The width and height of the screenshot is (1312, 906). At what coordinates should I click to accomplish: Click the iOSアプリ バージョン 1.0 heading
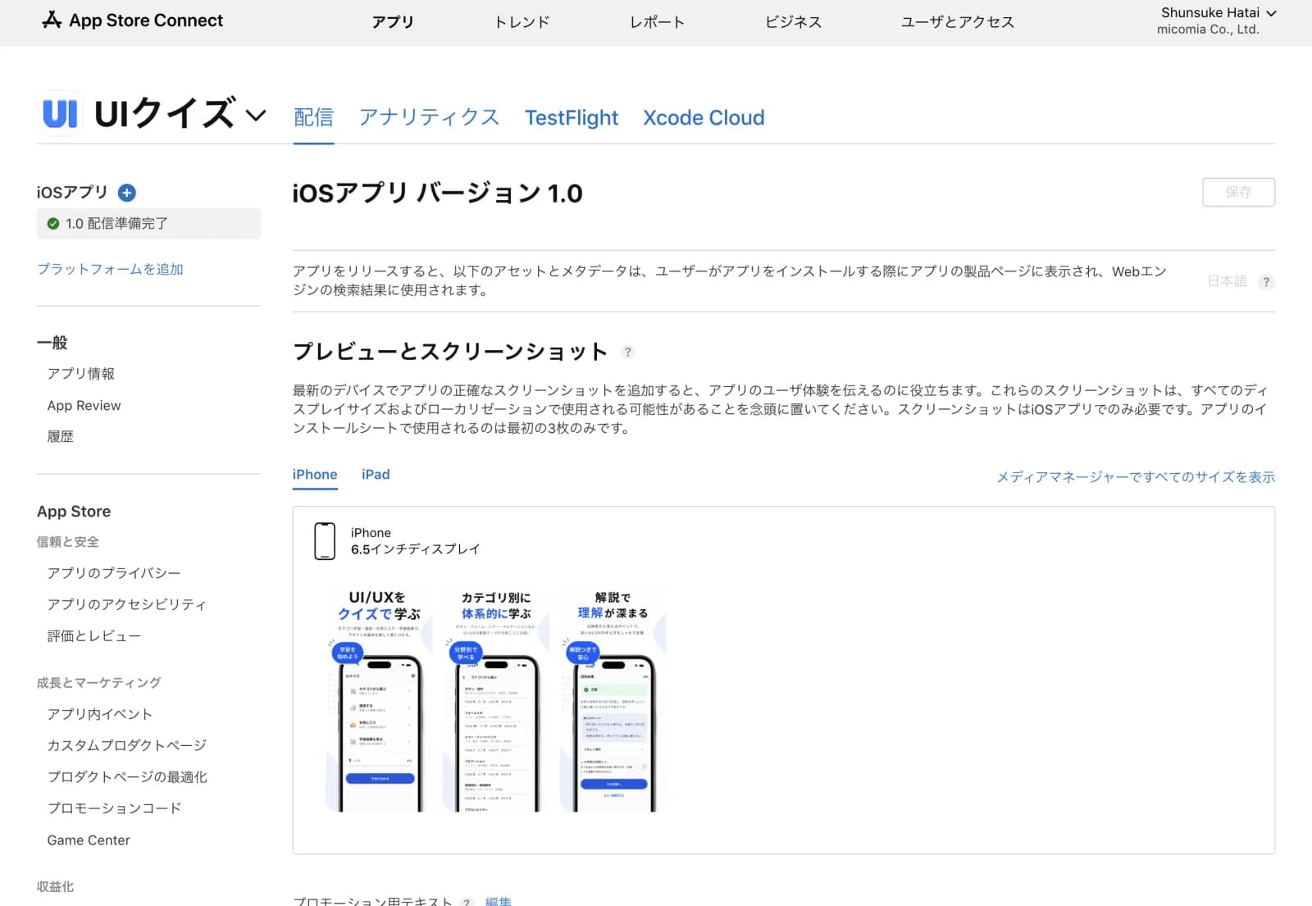[x=438, y=193]
